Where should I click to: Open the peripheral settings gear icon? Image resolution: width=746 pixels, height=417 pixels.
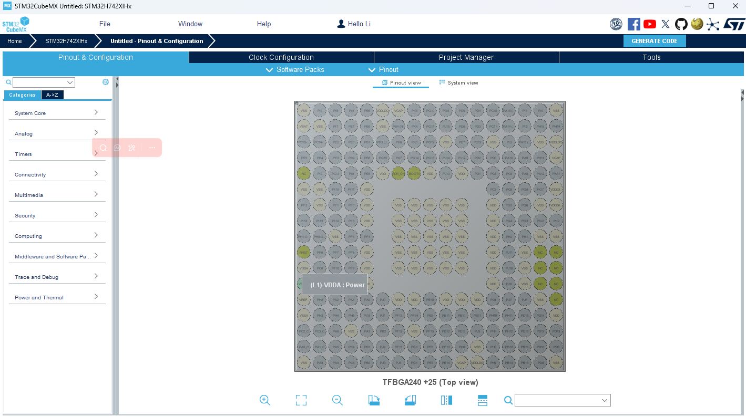(106, 82)
